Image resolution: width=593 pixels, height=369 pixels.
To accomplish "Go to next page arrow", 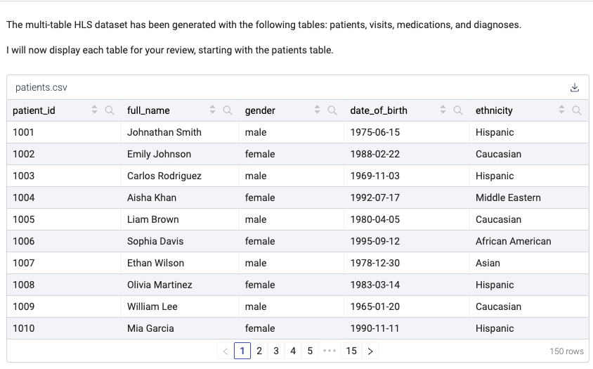I will tap(370, 351).
